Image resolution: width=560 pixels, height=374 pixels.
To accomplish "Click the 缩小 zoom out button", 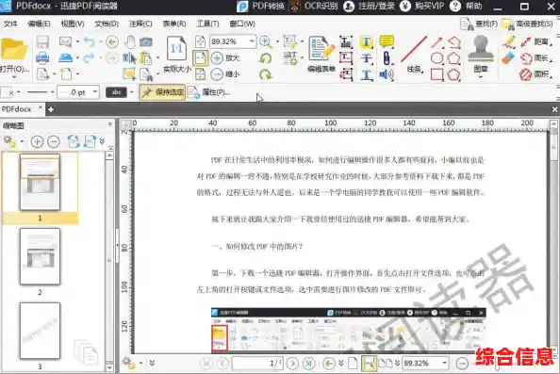I will pos(225,74).
